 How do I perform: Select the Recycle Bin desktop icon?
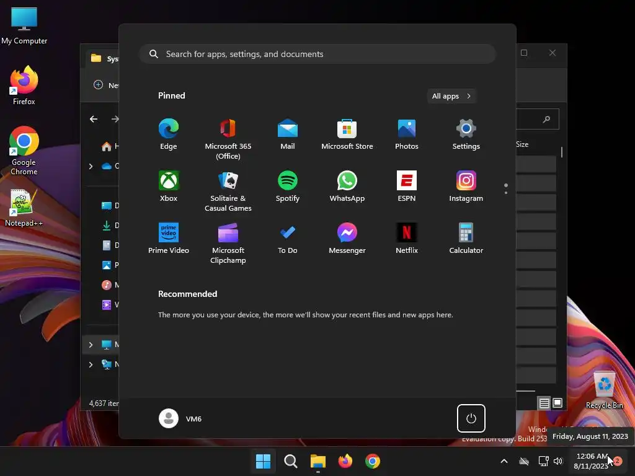[x=604, y=390]
